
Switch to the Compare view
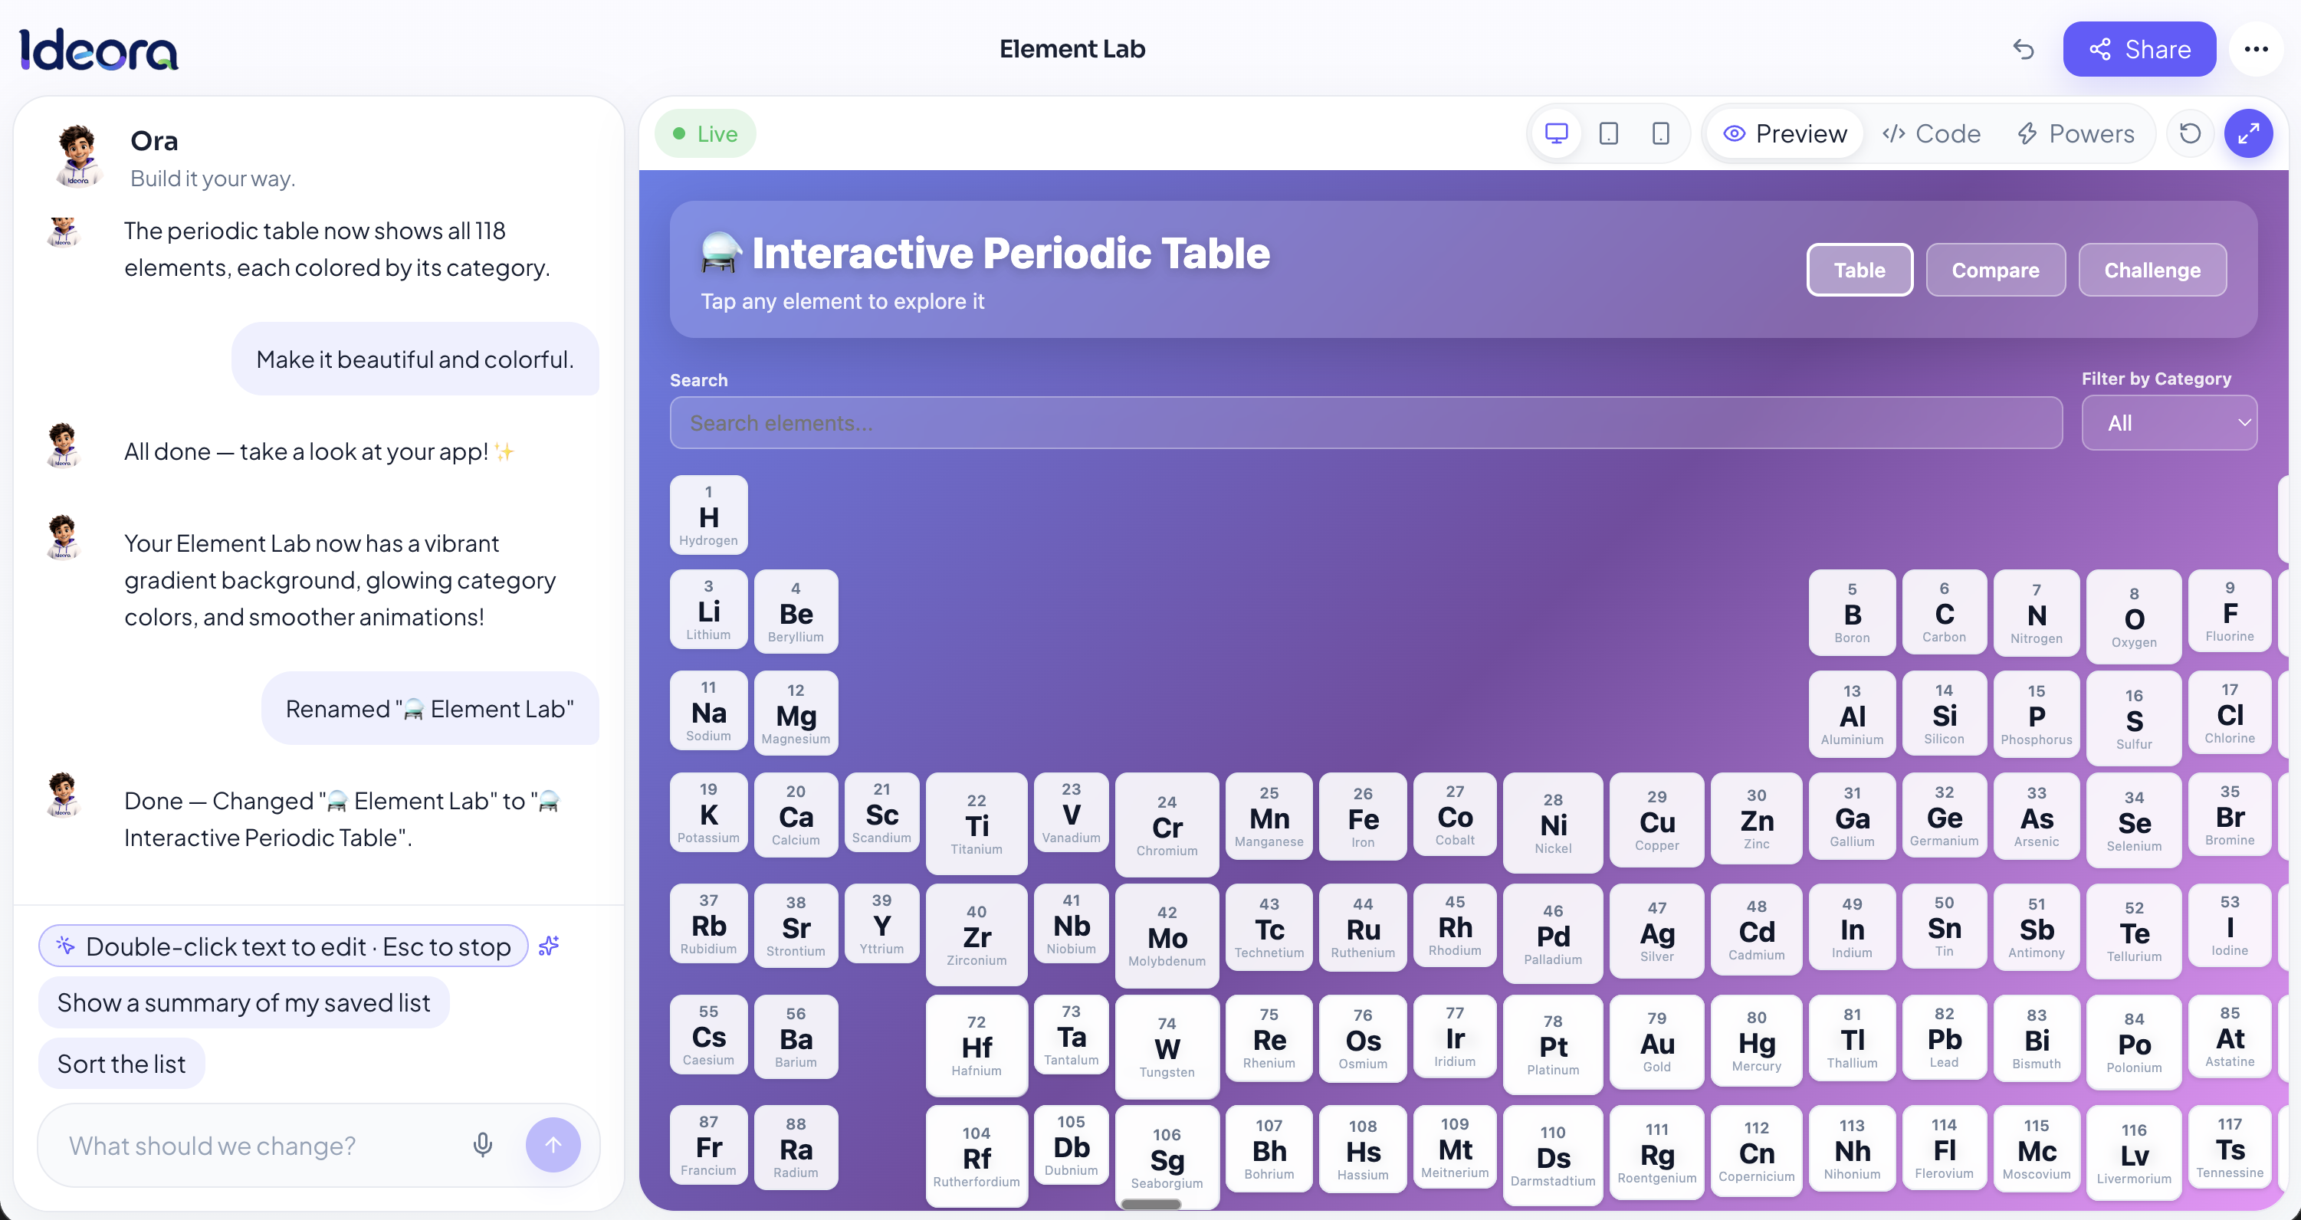point(1995,270)
